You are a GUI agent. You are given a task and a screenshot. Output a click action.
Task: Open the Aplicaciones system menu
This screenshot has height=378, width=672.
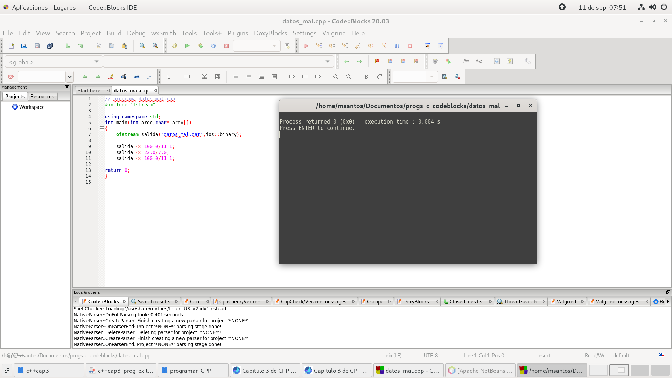click(x=29, y=7)
